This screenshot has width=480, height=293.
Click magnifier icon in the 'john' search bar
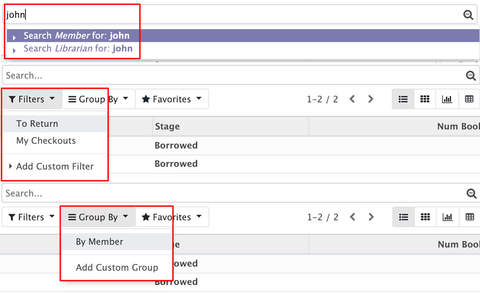tap(468, 14)
